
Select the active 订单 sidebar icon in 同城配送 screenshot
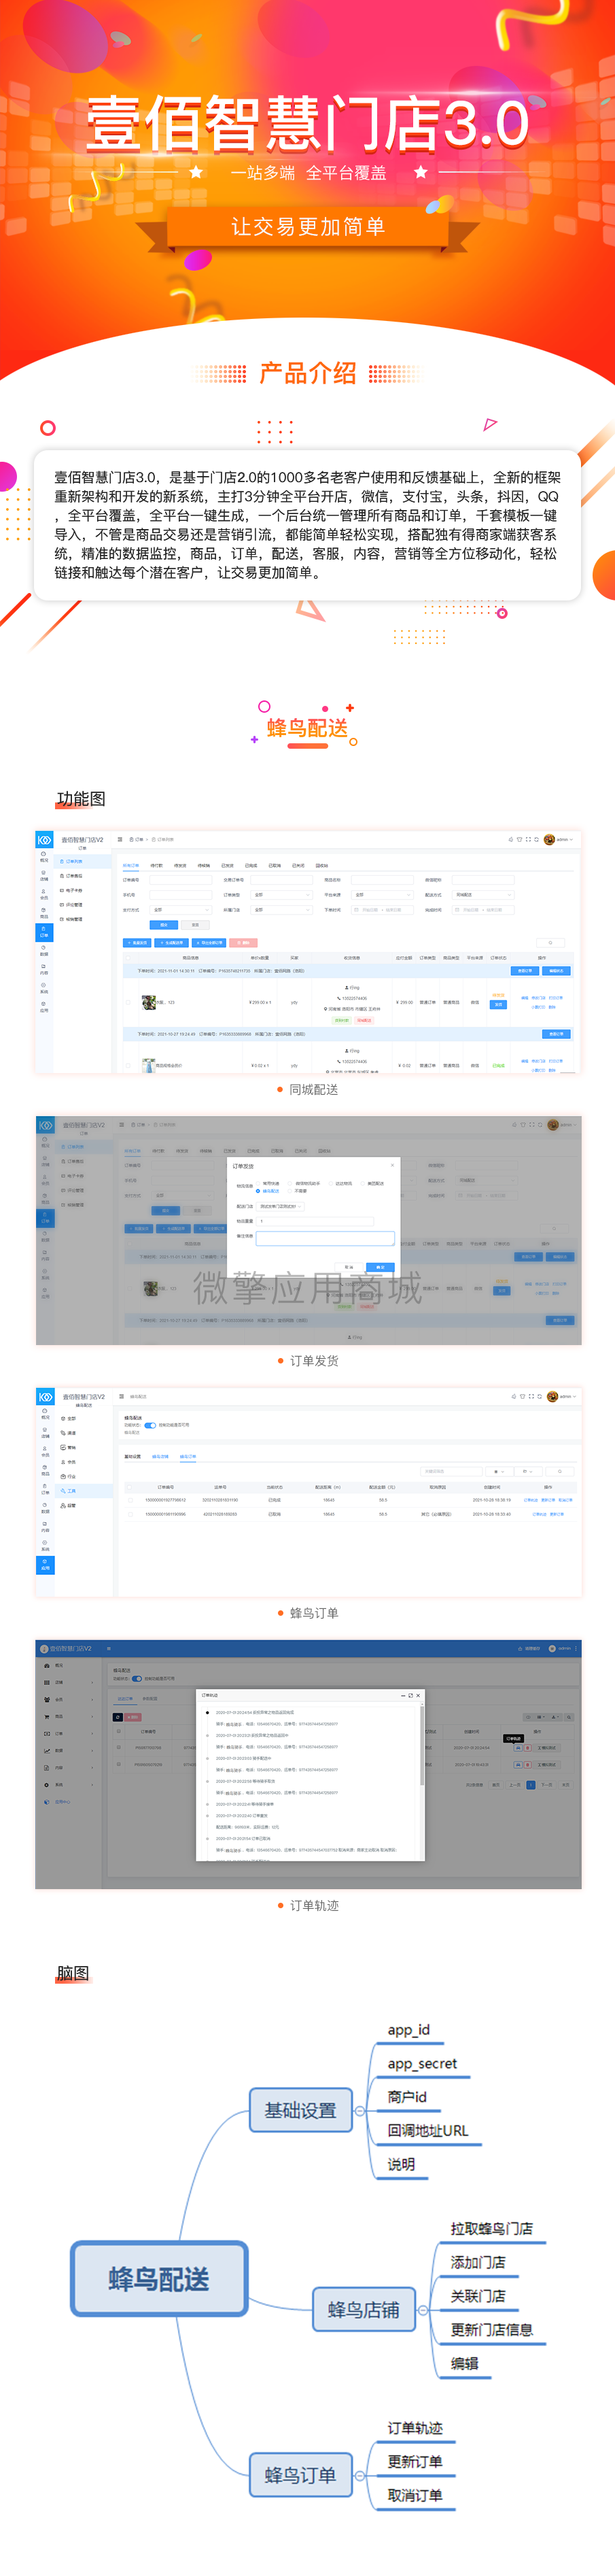tap(44, 932)
